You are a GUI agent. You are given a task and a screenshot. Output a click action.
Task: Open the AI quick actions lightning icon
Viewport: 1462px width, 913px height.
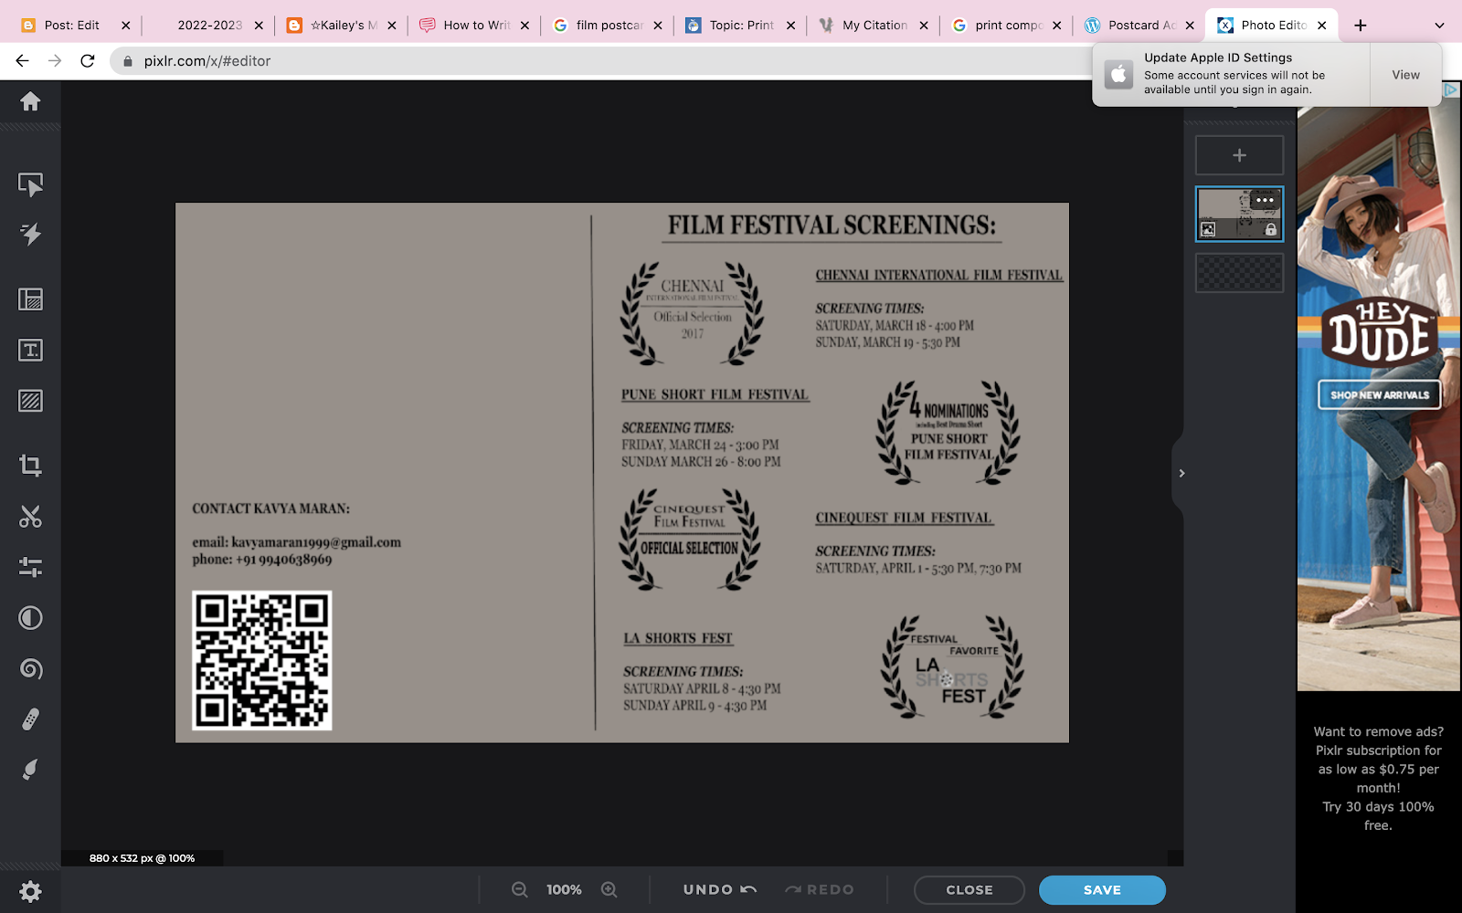point(30,235)
